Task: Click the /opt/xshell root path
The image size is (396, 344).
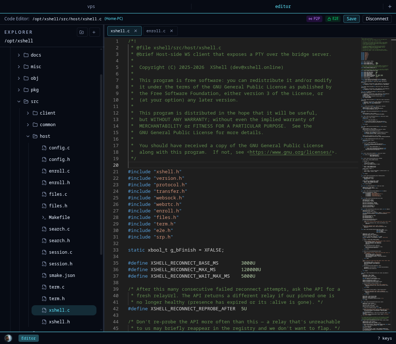Action: [19, 41]
